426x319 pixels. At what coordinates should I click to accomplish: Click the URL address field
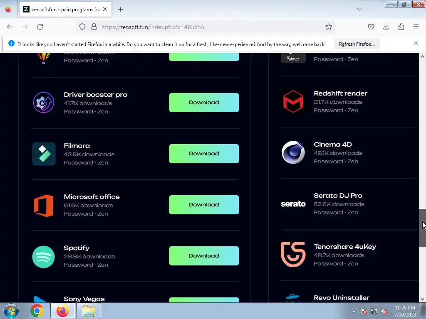pyautogui.click(x=206, y=27)
